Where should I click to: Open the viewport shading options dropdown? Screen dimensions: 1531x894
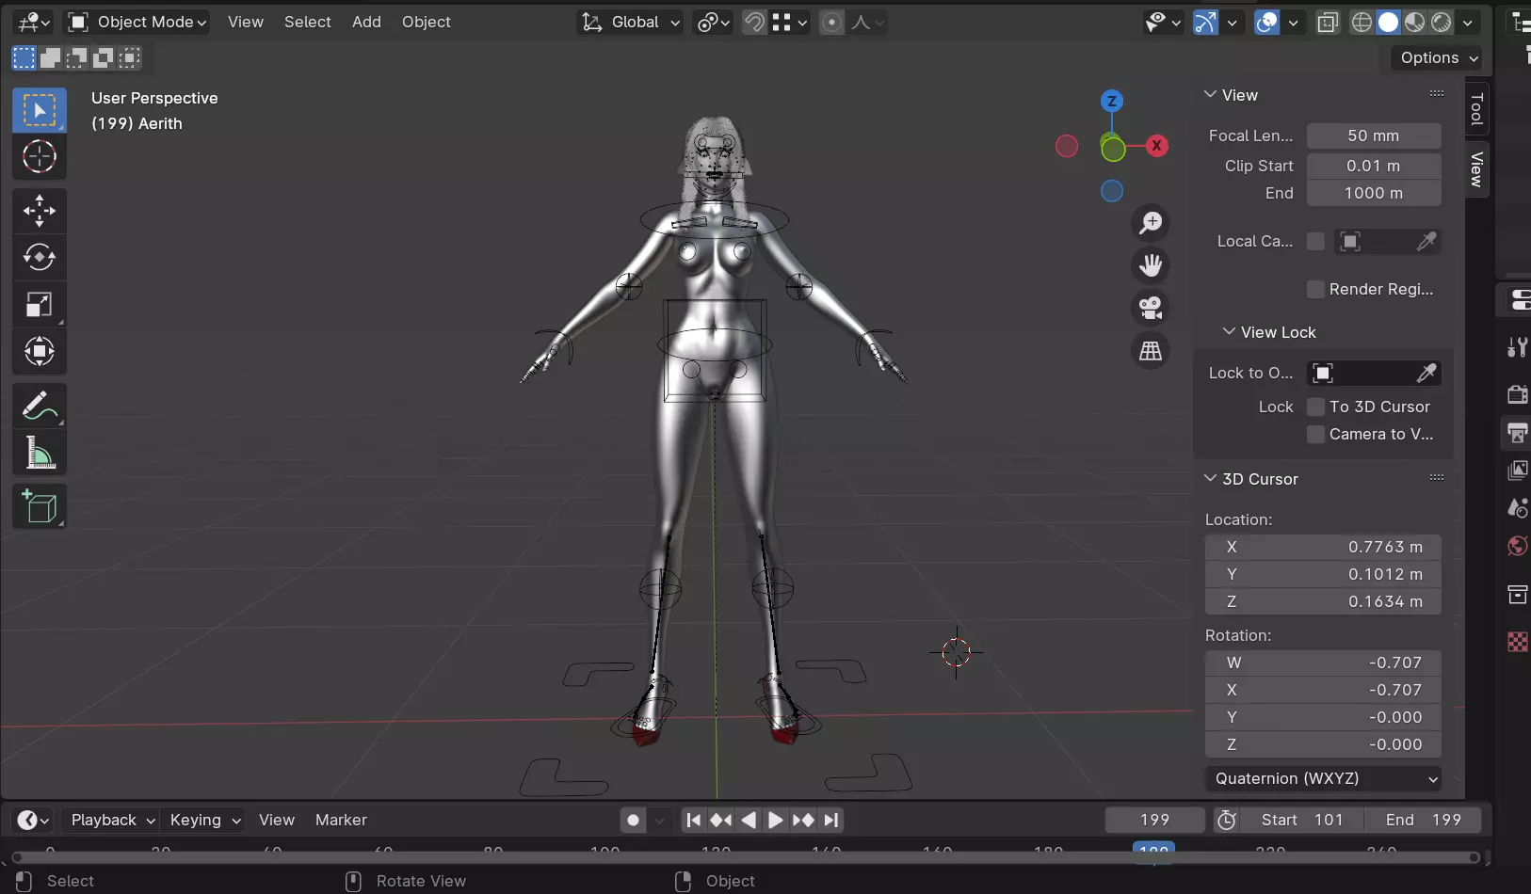coord(1467,22)
